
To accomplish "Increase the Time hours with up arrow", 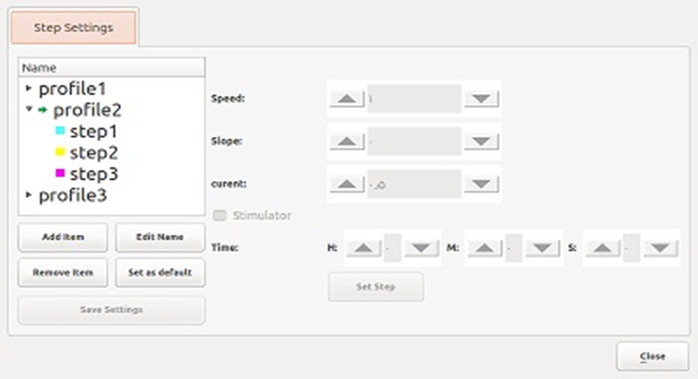I will coord(364,248).
